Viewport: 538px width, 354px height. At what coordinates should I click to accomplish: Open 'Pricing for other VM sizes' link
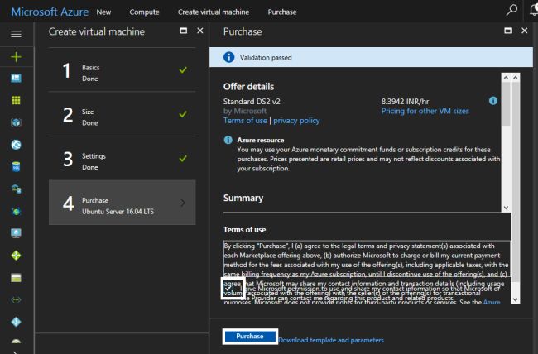coord(425,110)
